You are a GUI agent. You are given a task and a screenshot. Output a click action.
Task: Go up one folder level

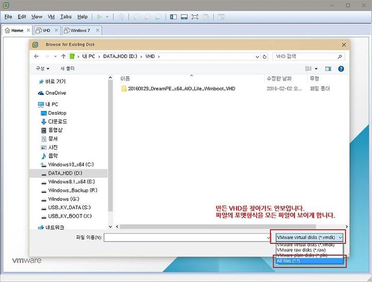(x=64, y=56)
